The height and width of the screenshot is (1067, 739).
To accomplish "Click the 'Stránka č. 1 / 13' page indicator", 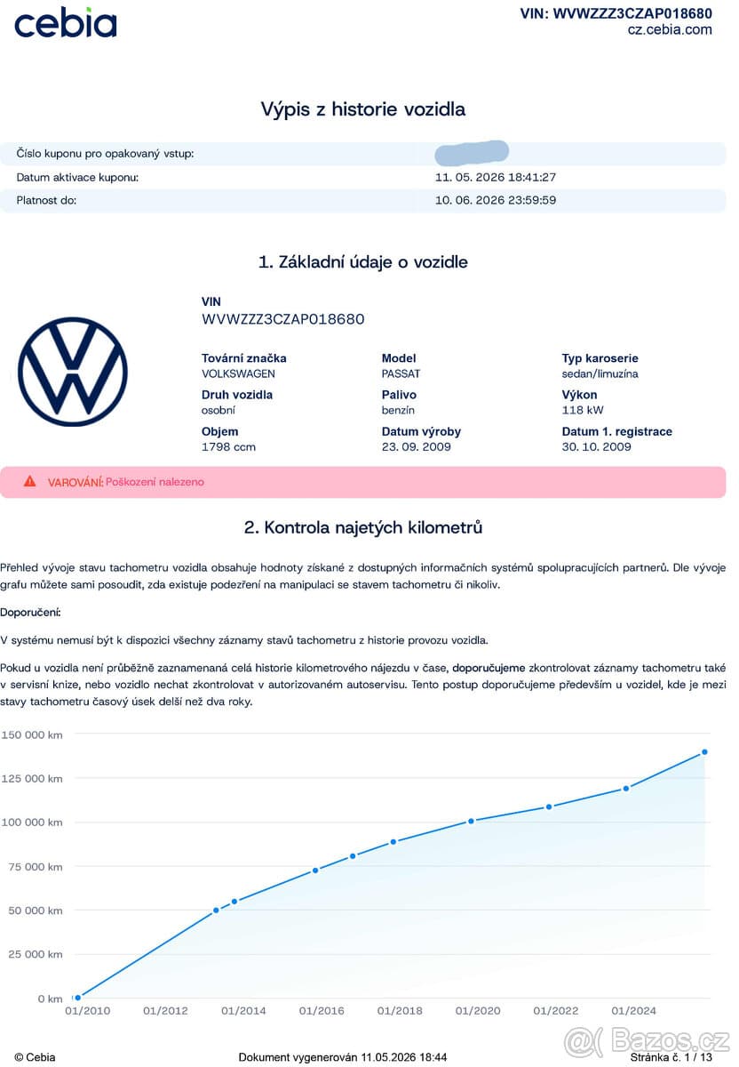I will click(671, 1057).
